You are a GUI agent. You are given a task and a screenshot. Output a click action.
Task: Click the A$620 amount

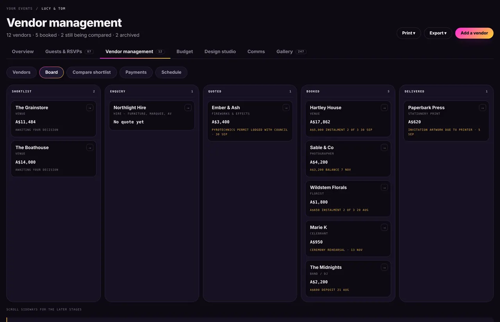pyautogui.click(x=414, y=122)
